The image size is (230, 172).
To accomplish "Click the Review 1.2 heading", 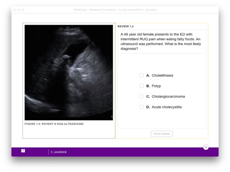I will [x=126, y=26].
